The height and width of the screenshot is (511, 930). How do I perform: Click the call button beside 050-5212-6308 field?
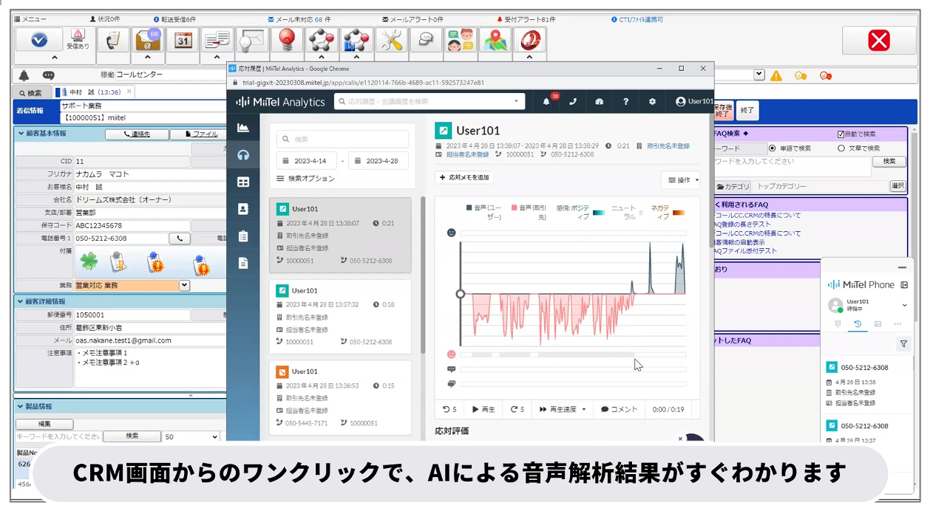click(x=179, y=239)
